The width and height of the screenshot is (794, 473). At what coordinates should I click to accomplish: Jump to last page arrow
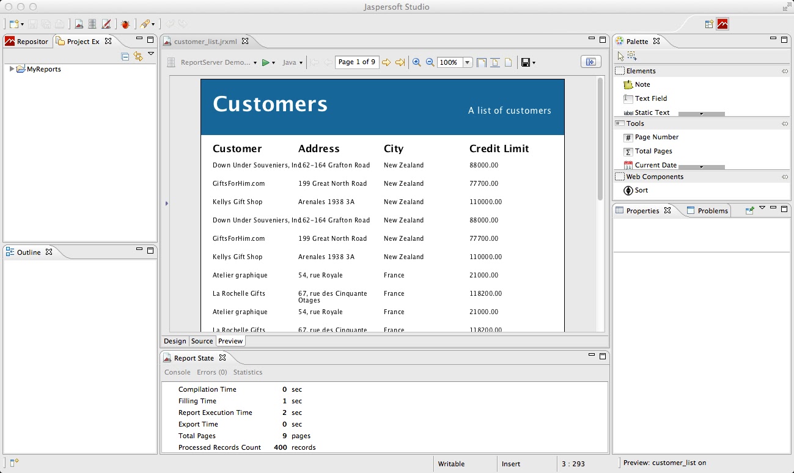[x=400, y=62]
